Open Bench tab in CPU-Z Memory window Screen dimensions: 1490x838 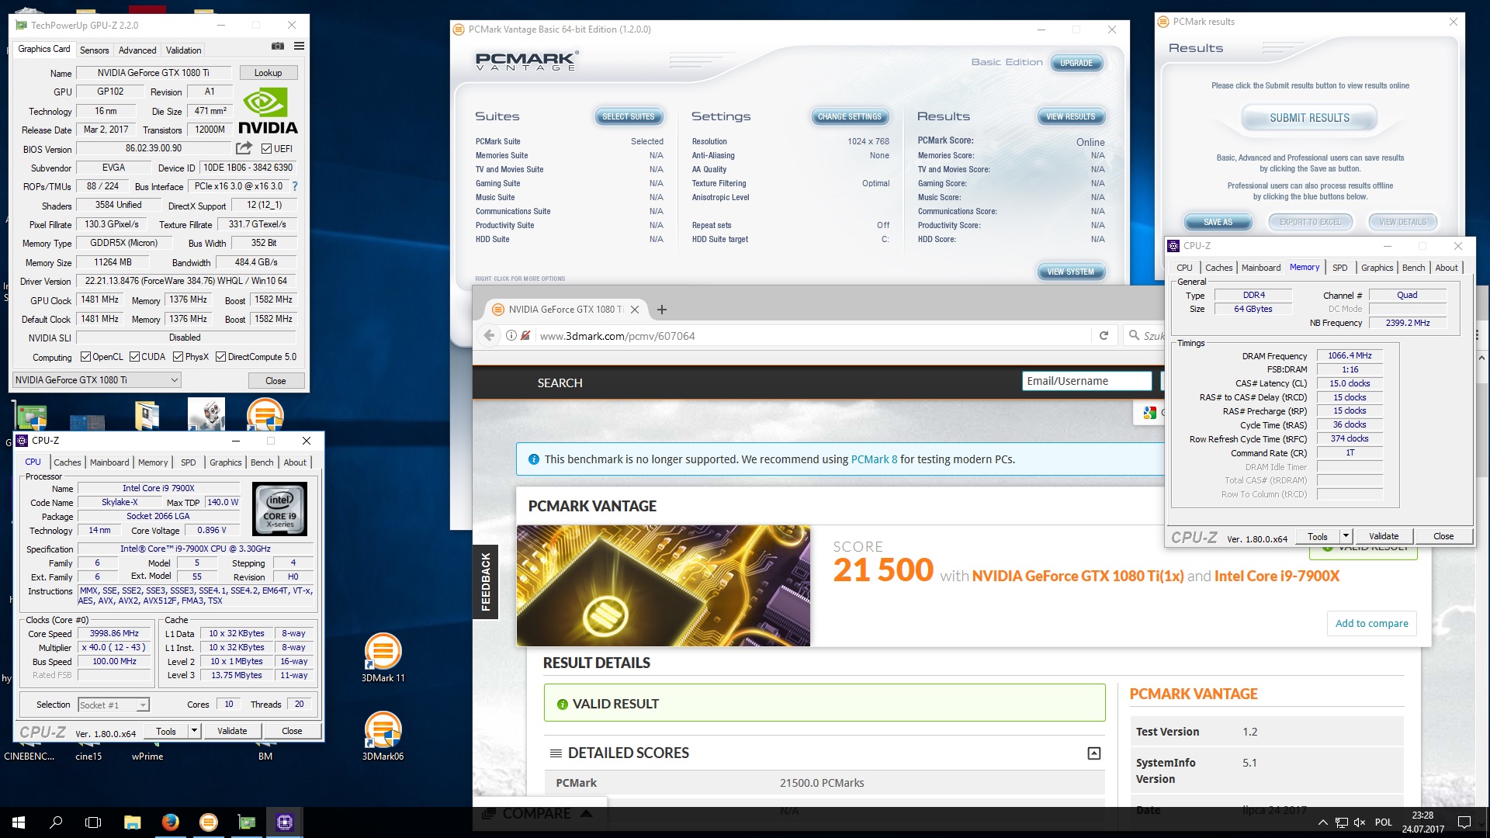(x=1414, y=268)
